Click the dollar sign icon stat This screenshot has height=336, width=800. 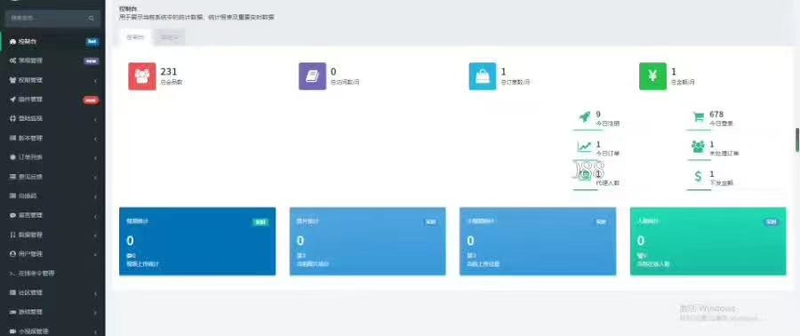tap(698, 176)
